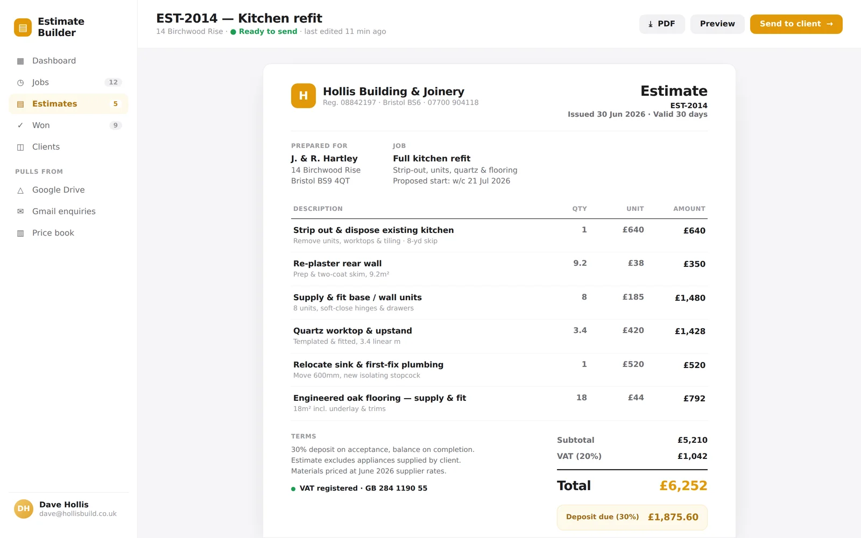Click Full kitchen refit job title
The image size is (861, 538).
tap(432, 159)
